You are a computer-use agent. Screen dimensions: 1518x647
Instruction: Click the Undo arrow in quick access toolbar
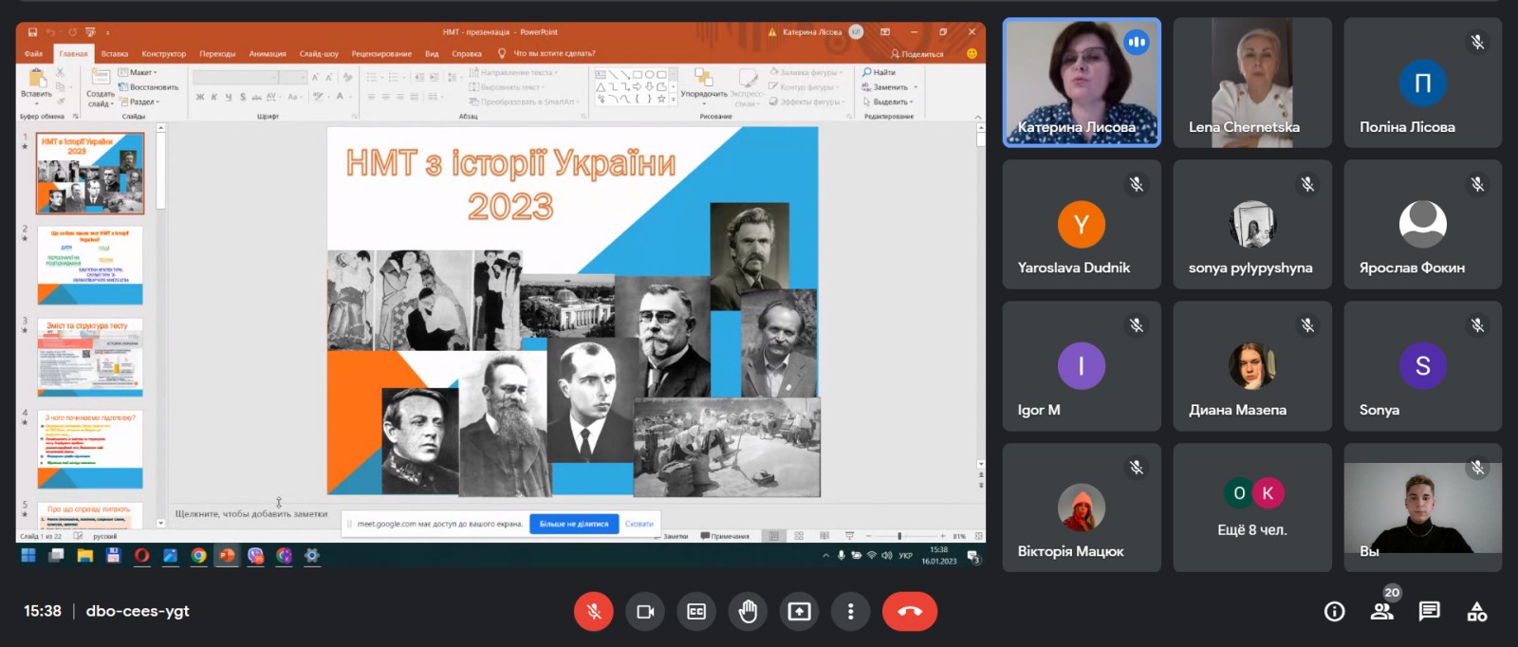[51, 31]
